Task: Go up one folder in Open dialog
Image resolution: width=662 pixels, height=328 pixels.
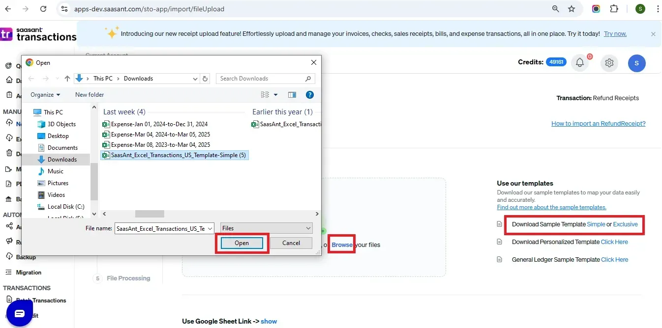Action: pos(67,79)
